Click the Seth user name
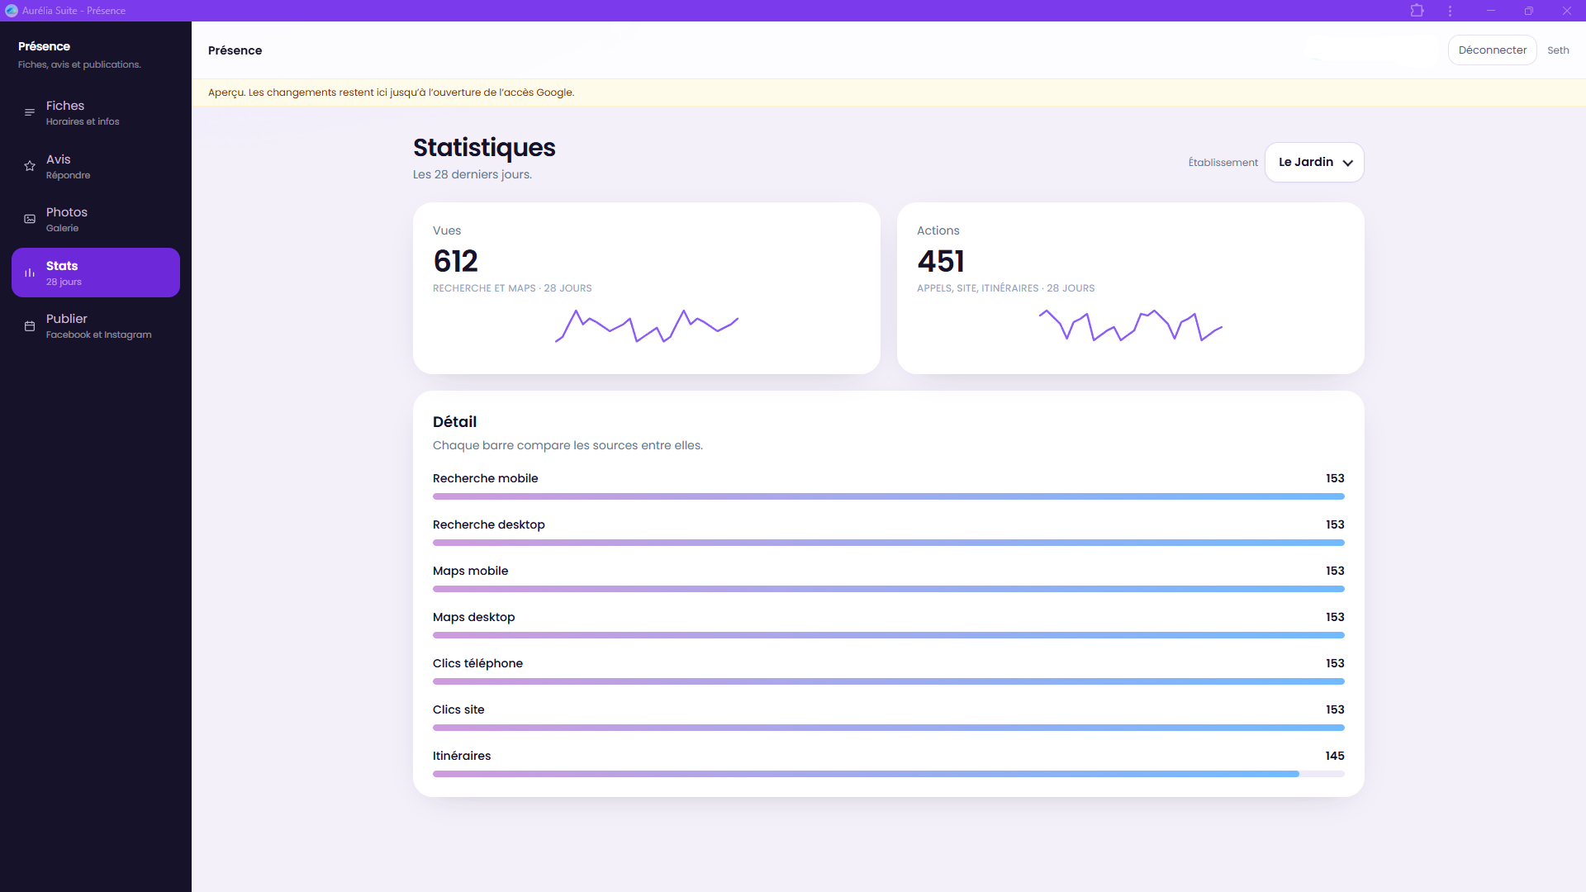This screenshot has width=1586, height=892. [1558, 50]
